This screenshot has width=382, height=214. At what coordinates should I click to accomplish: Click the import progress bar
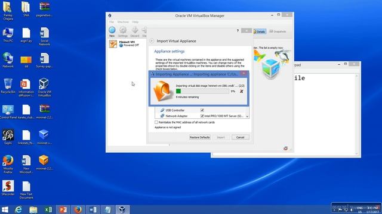pos(202,91)
